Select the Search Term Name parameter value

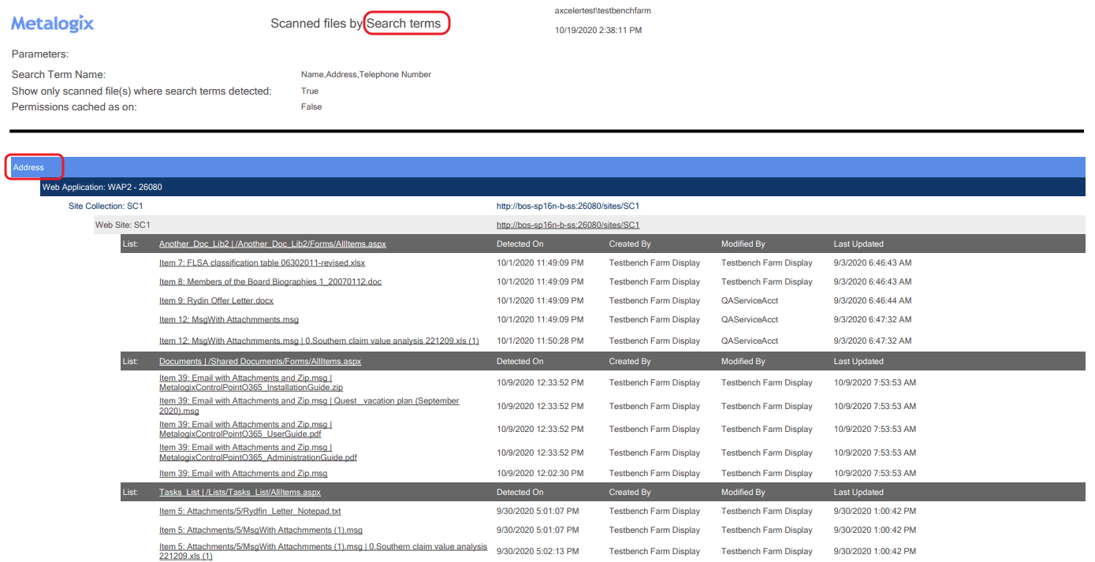366,74
